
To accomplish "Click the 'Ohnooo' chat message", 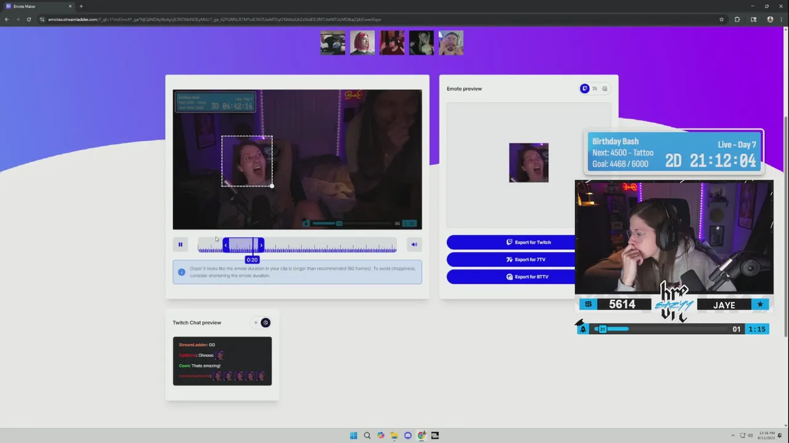I will tap(206, 355).
